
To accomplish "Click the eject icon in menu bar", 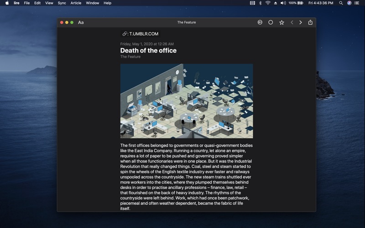I will pos(276,3).
